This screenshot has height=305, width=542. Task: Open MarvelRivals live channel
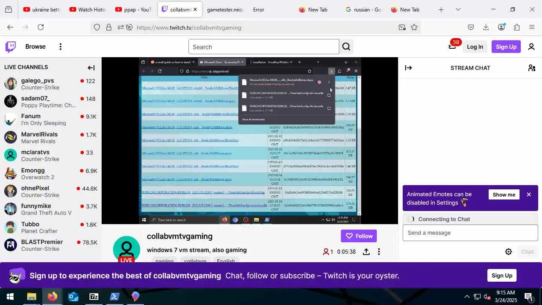(51, 138)
